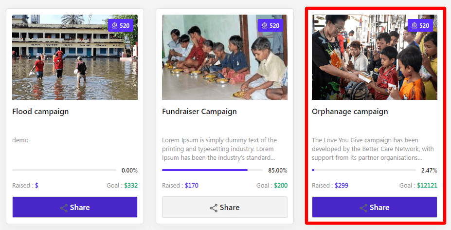Screen dimensions: 451x230
Task: Open the Flood campaign title link
Action: pyautogui.click(x=40, y=112)
